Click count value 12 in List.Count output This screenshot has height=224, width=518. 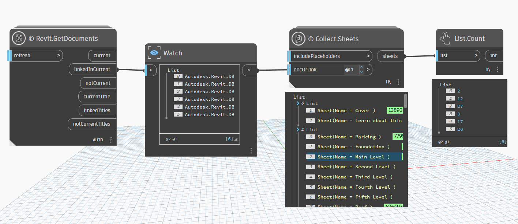[x=460, y=99]
